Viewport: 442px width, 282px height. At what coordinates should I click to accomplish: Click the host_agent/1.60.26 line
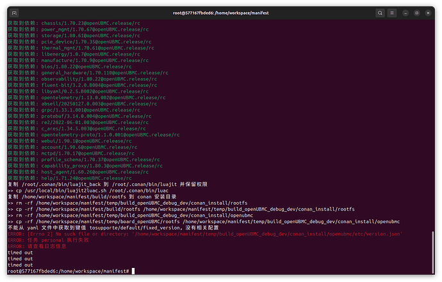point(78,171)
